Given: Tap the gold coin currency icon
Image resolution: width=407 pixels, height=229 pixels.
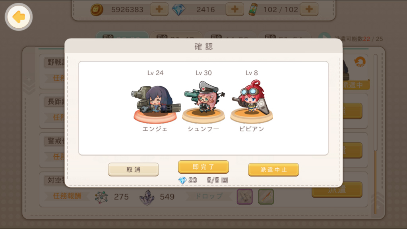Looking at the screenshot, I should (97, 10).
